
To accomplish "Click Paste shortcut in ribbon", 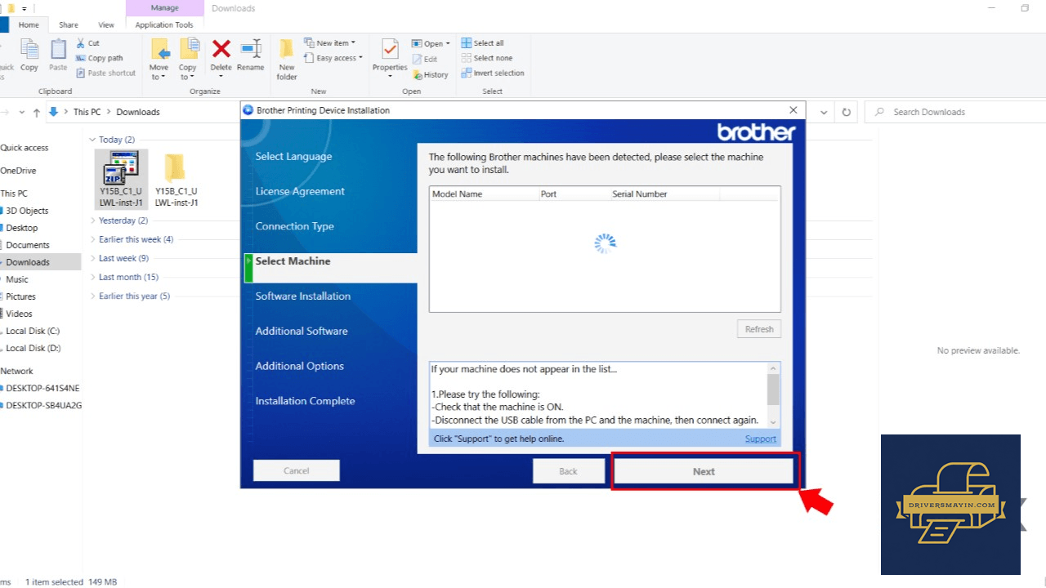I will coord(105,73).
